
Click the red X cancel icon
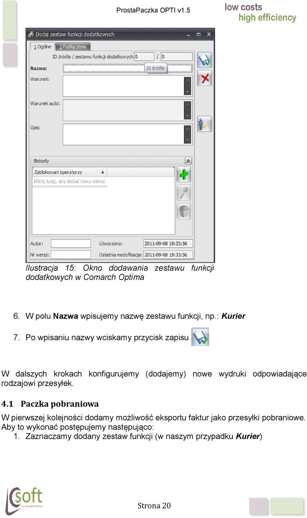[205, 78]
